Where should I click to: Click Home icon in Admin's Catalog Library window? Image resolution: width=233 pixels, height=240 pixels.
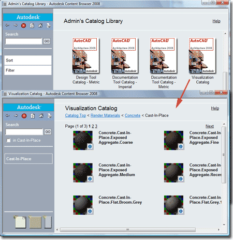pos(40,25)
